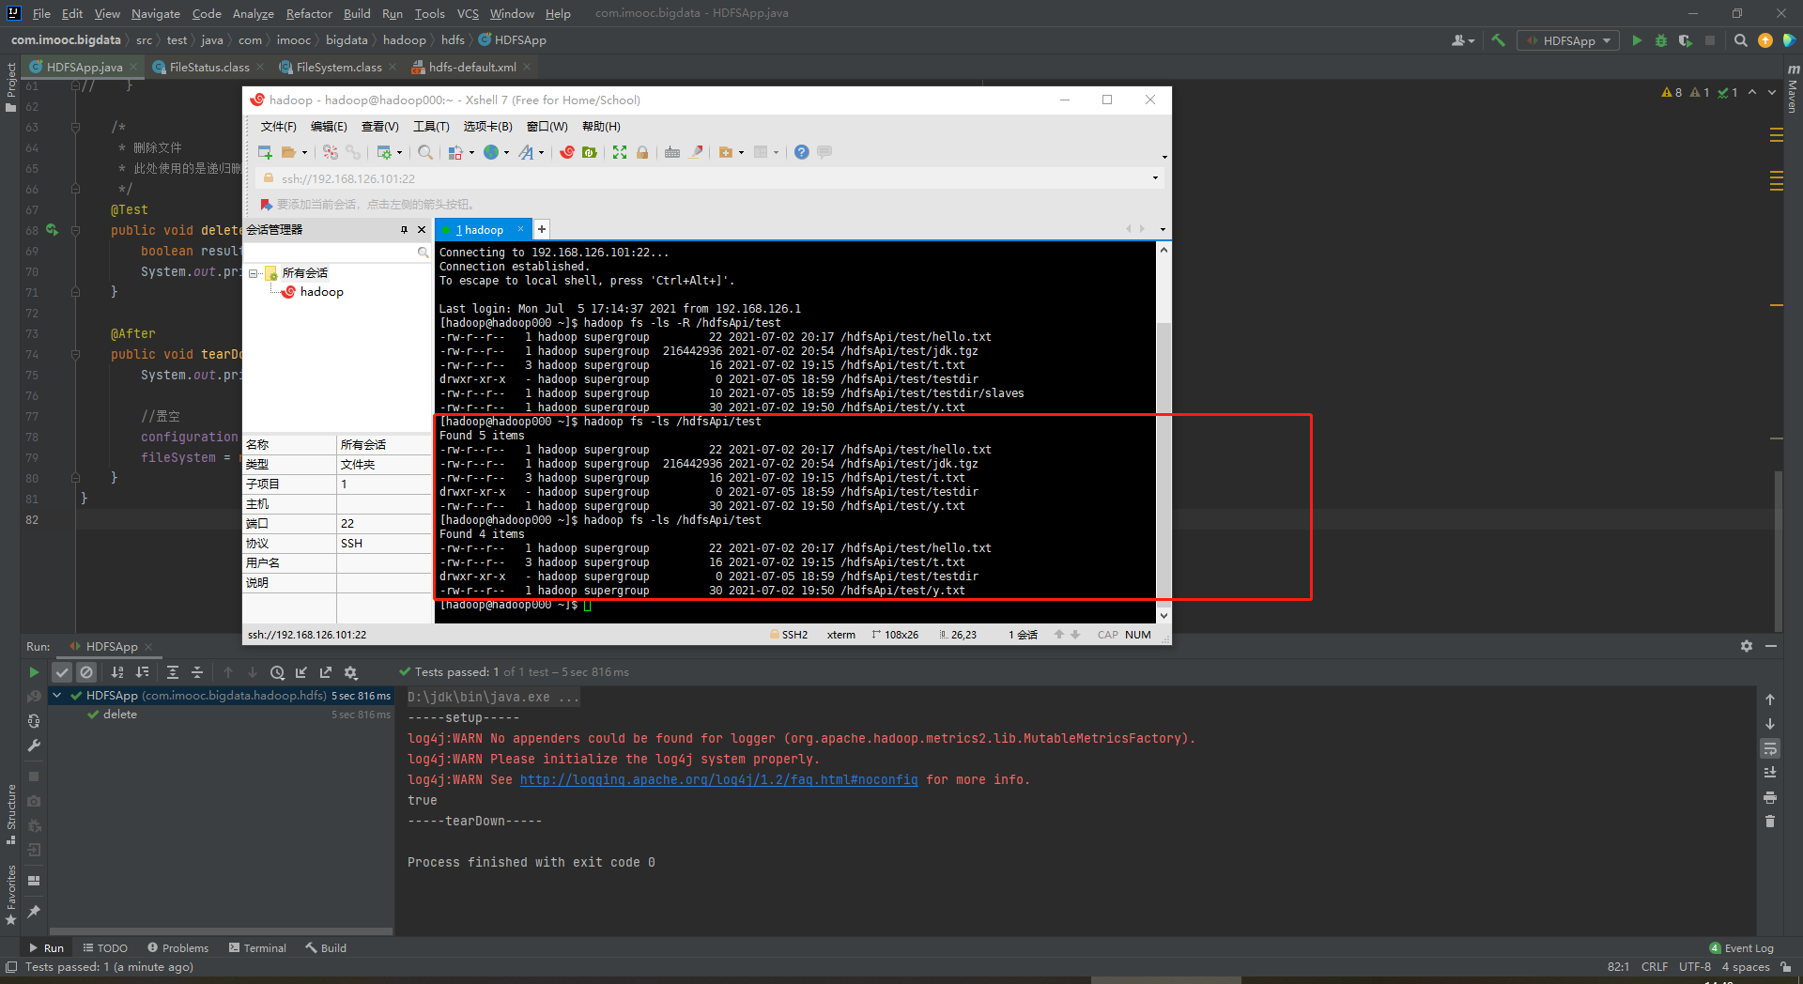Screen dimensions: 1803x984
Task: Click the Xshell open session folder icon
Action: coord(288,152)
